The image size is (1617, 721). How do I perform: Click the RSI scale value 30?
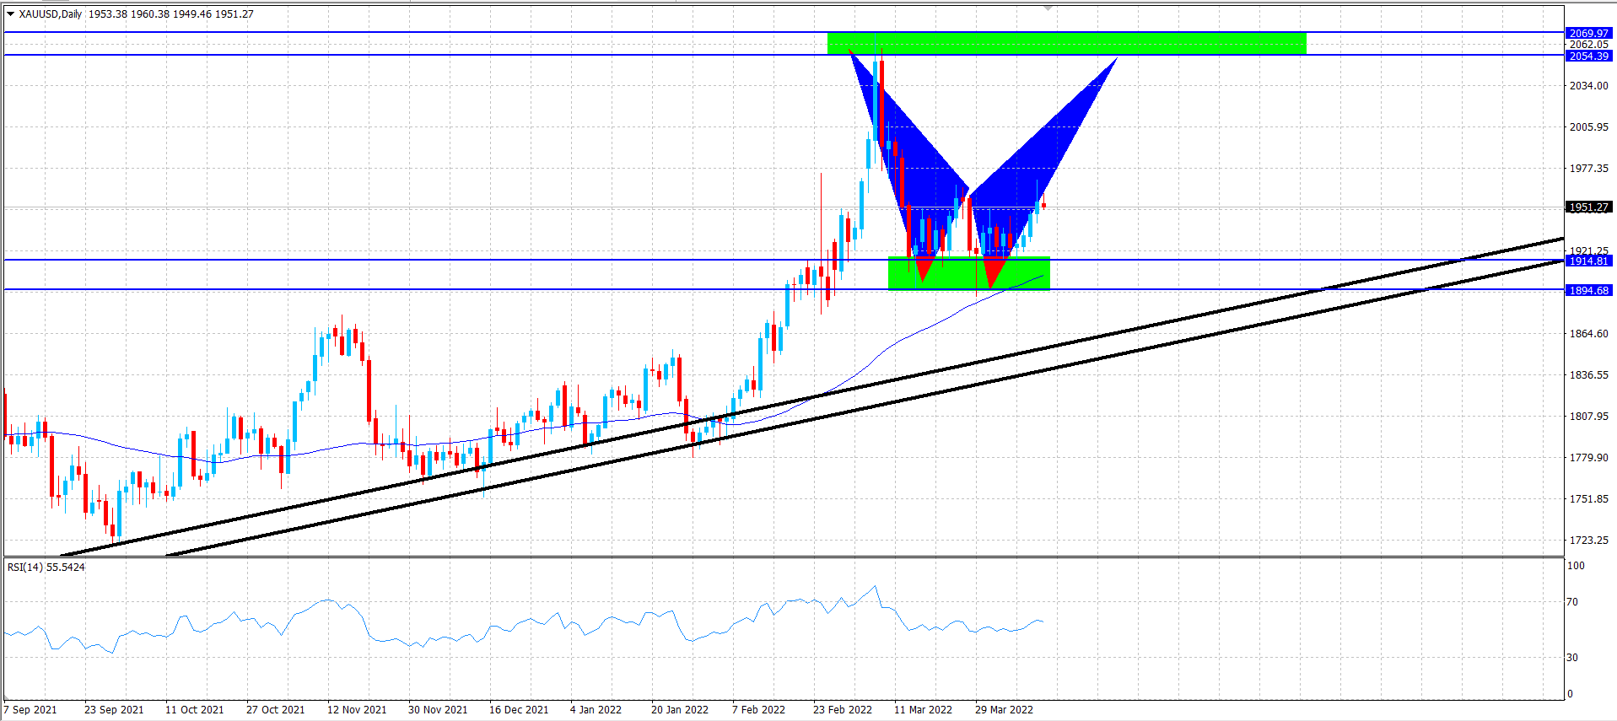click(x=1572, y=657)
